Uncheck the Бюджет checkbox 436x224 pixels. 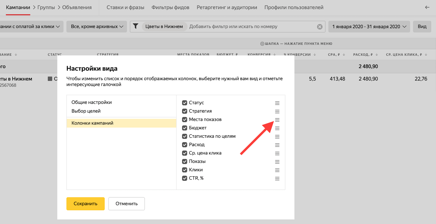pyautogui.click(x=184, y=128)
